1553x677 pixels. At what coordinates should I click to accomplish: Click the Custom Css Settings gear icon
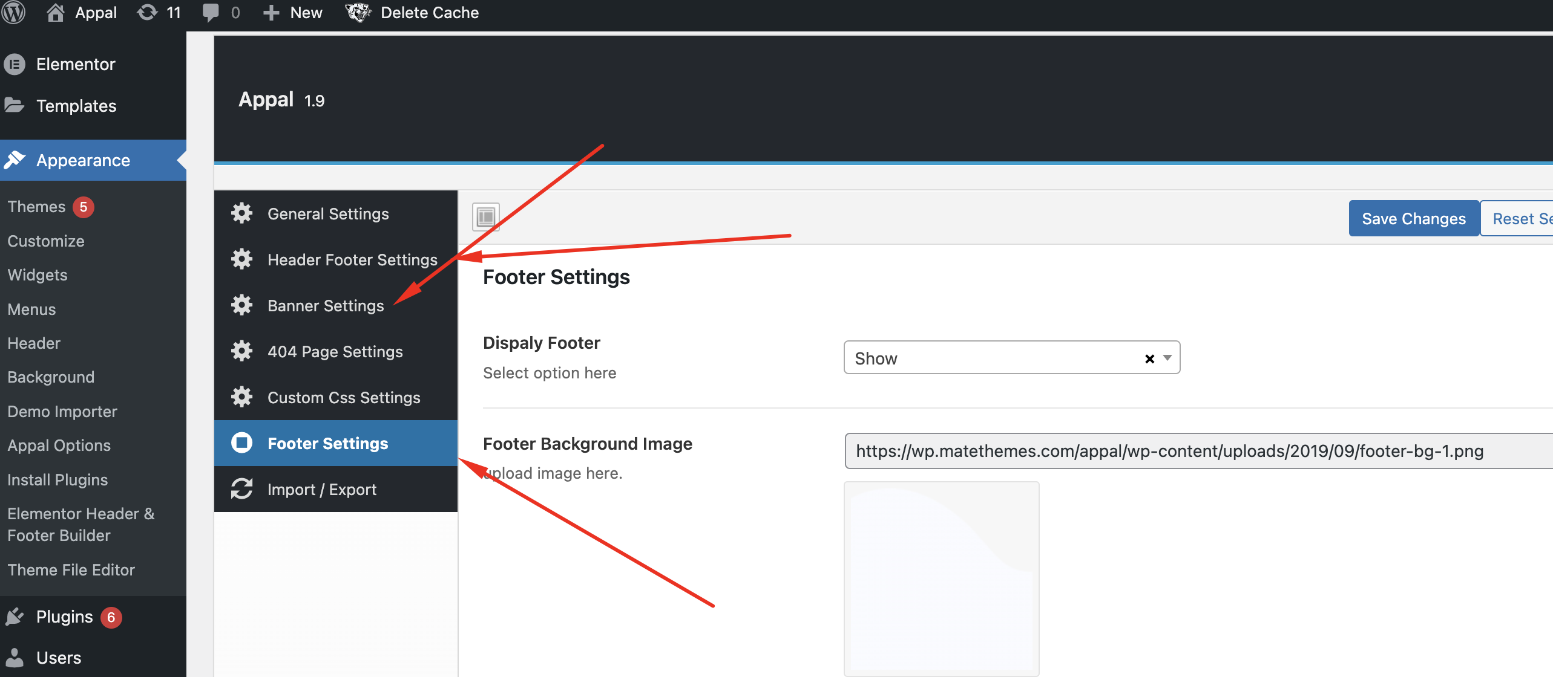[241, 397]
